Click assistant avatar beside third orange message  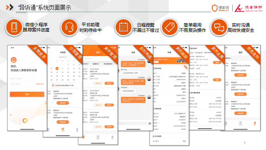149,97
